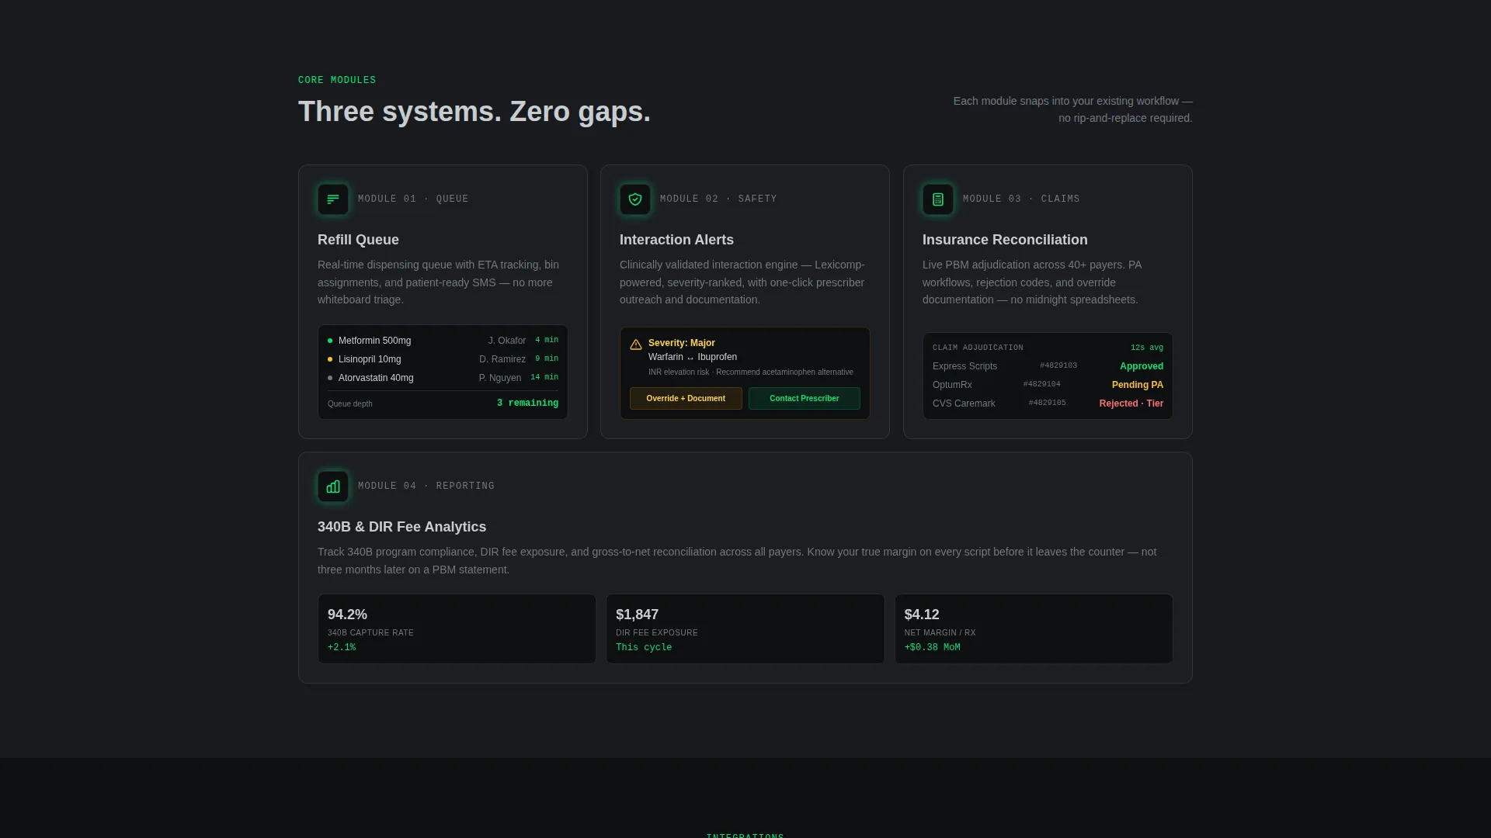Screen dimensions: 1491x838
Task: Select the Express Scripts claim row
Action: (1048, 366)
